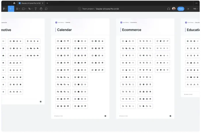201x133 pixels.
Task: Expand the shape tools dropdown arrow
Action: click(x=26, y=9)
